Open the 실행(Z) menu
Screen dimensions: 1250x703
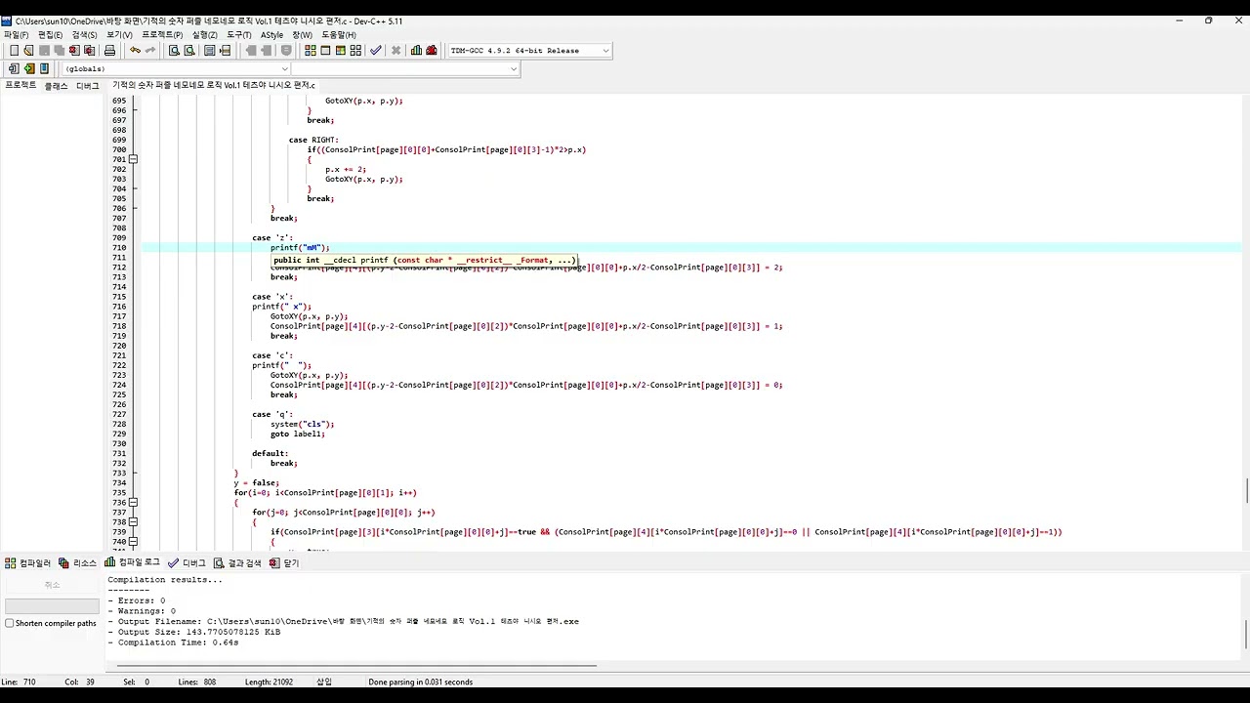205,34
